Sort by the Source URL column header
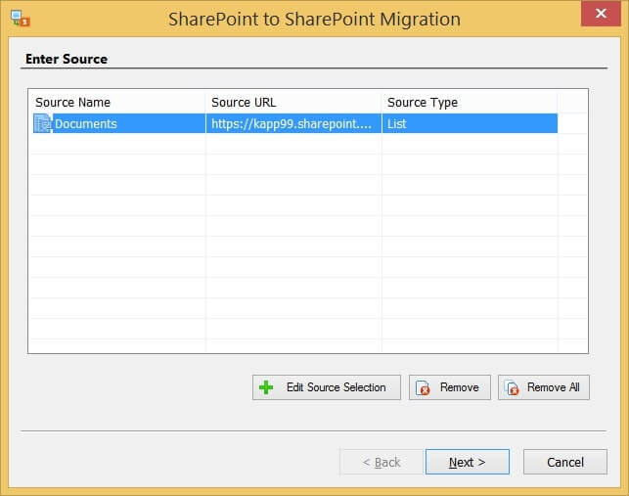 click(x=293, y=103)
